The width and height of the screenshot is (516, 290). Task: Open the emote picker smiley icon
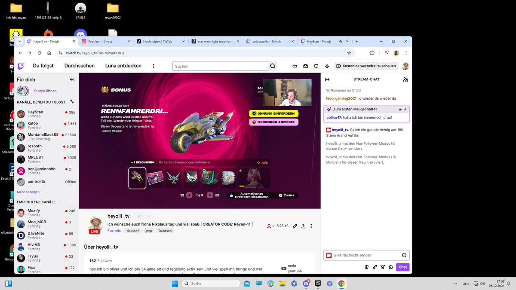point(404,255)
